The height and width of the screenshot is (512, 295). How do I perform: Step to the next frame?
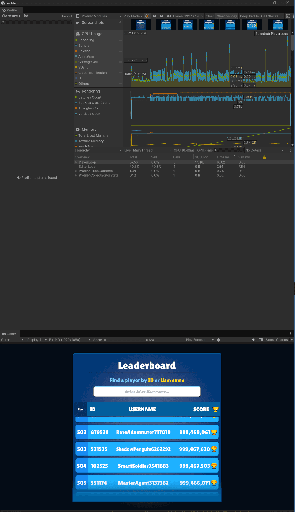162,16
